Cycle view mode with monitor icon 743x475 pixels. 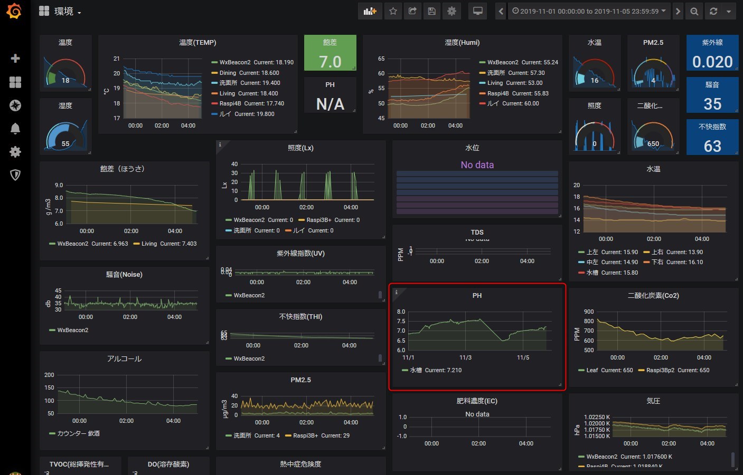tap(477, 11)
